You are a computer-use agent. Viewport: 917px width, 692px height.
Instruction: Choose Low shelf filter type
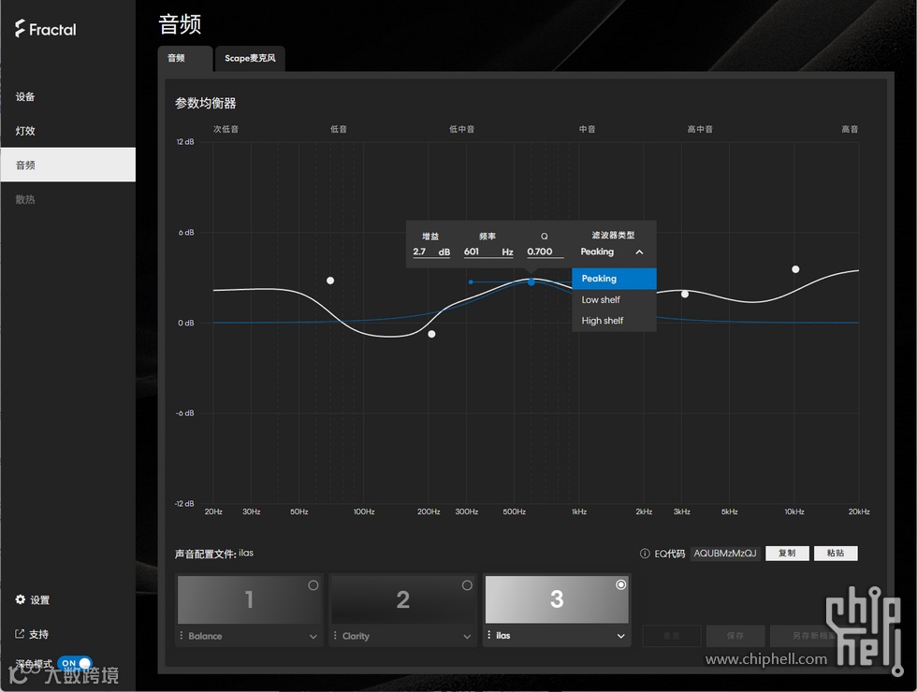[614, 300]
